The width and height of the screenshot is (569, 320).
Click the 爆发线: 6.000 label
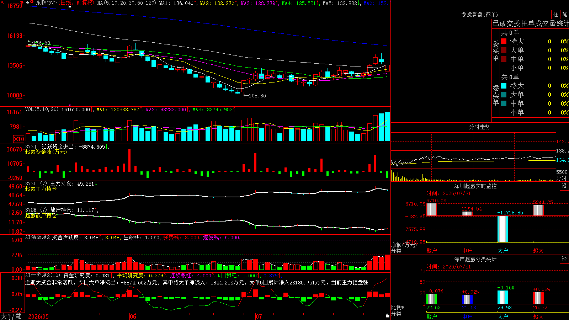coord(221,237)
